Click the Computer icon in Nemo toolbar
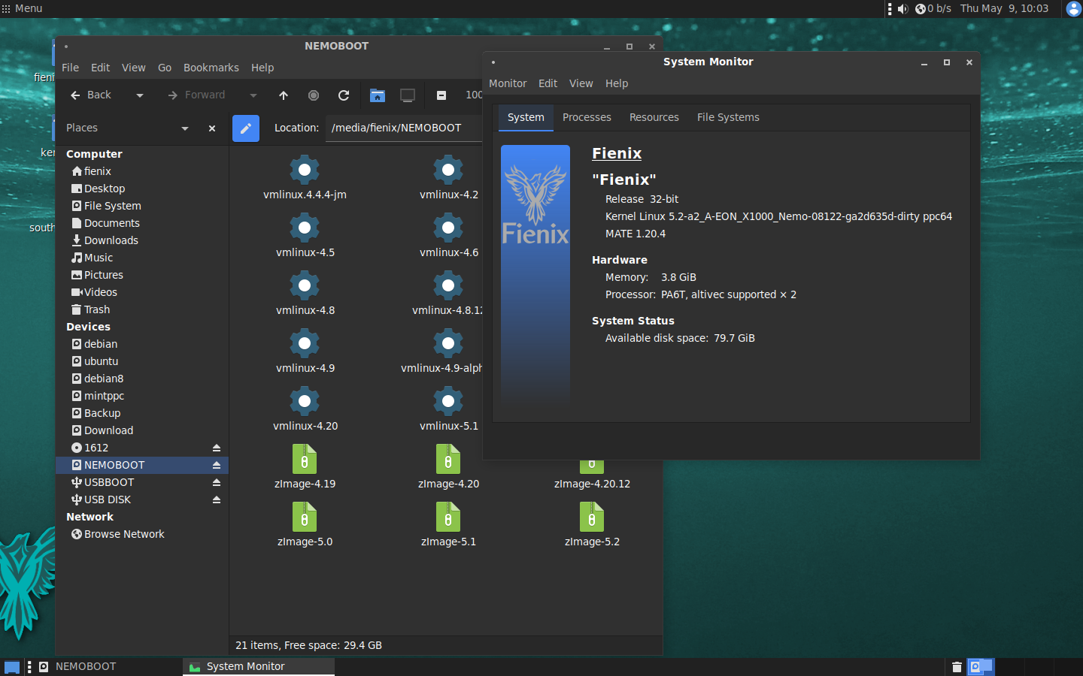Screen dimensions: 1083x676 [x=408, y=95]
